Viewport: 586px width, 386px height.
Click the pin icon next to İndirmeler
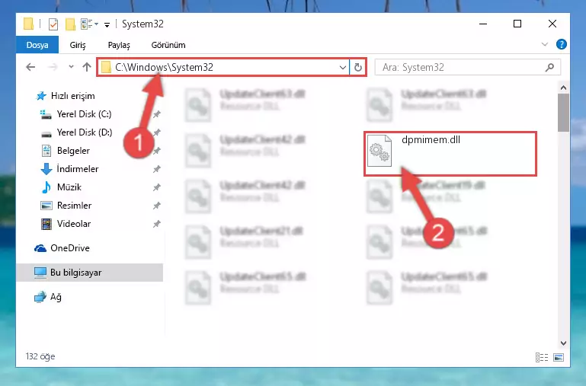tap(156, 169)
